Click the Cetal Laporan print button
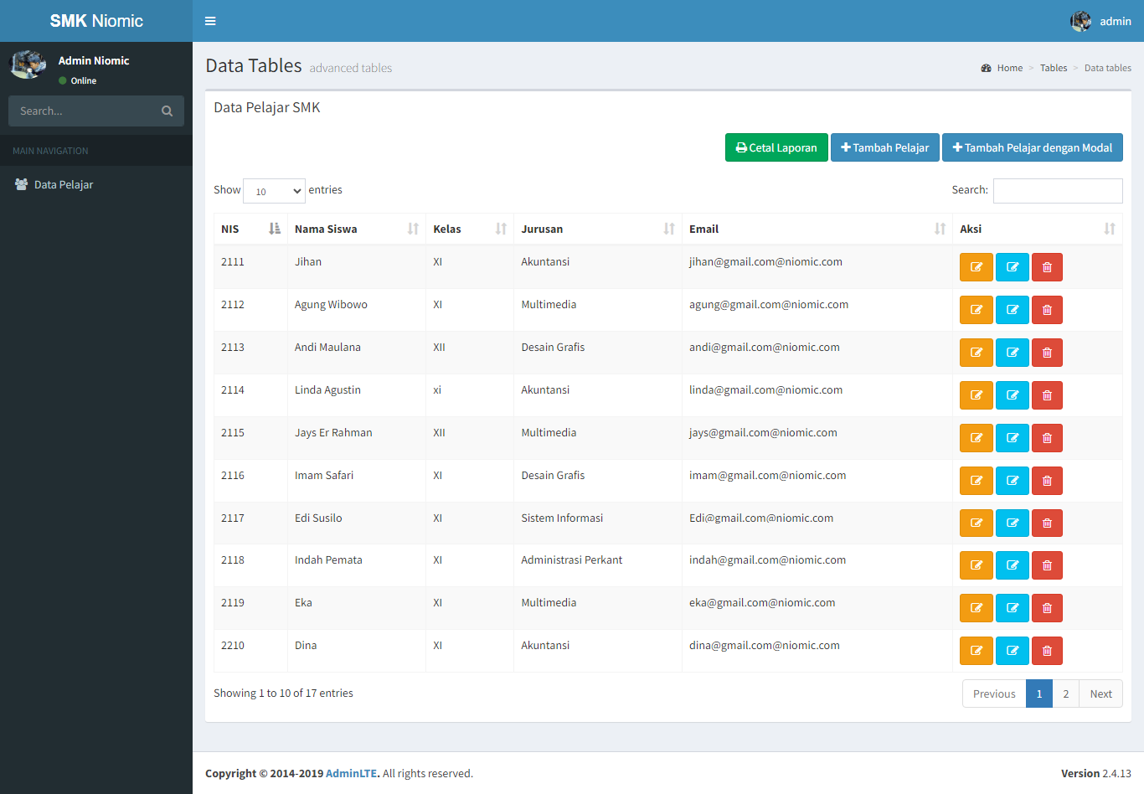The height and width of the screenshot is (794, 1144). click(776, 147)
